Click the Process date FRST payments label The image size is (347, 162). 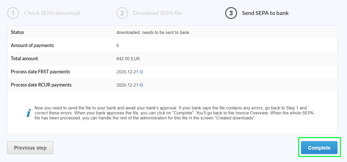[x=40, y=72]
